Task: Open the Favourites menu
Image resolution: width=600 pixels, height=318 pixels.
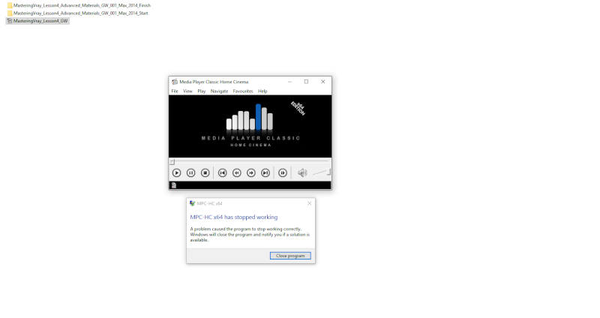Action: click(243, 91)
